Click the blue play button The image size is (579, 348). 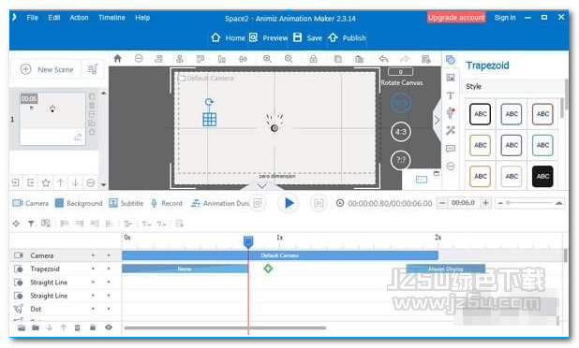coord(289,203)
